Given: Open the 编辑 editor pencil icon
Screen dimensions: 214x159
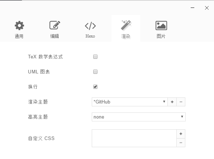Looking at the screenshot, I should tap(55, 25).
